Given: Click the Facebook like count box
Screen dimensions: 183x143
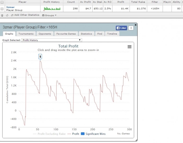Looking at the screenshot, I should coord(131,28).
